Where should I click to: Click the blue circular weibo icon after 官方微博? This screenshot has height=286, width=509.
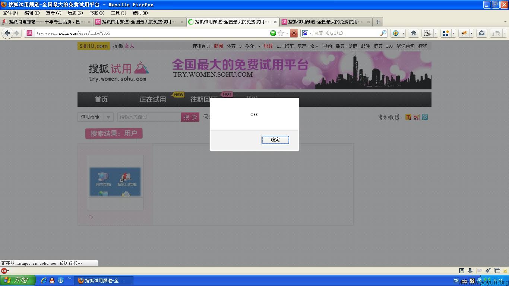coord(425,117)
